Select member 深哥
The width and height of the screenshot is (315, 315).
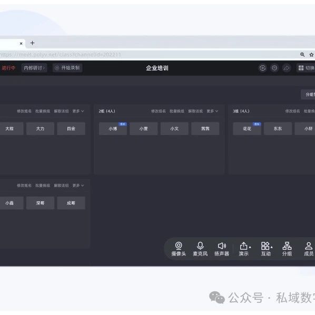[x=40, y=203]
